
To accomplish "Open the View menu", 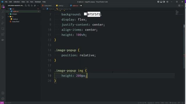I will click(23, 2).
